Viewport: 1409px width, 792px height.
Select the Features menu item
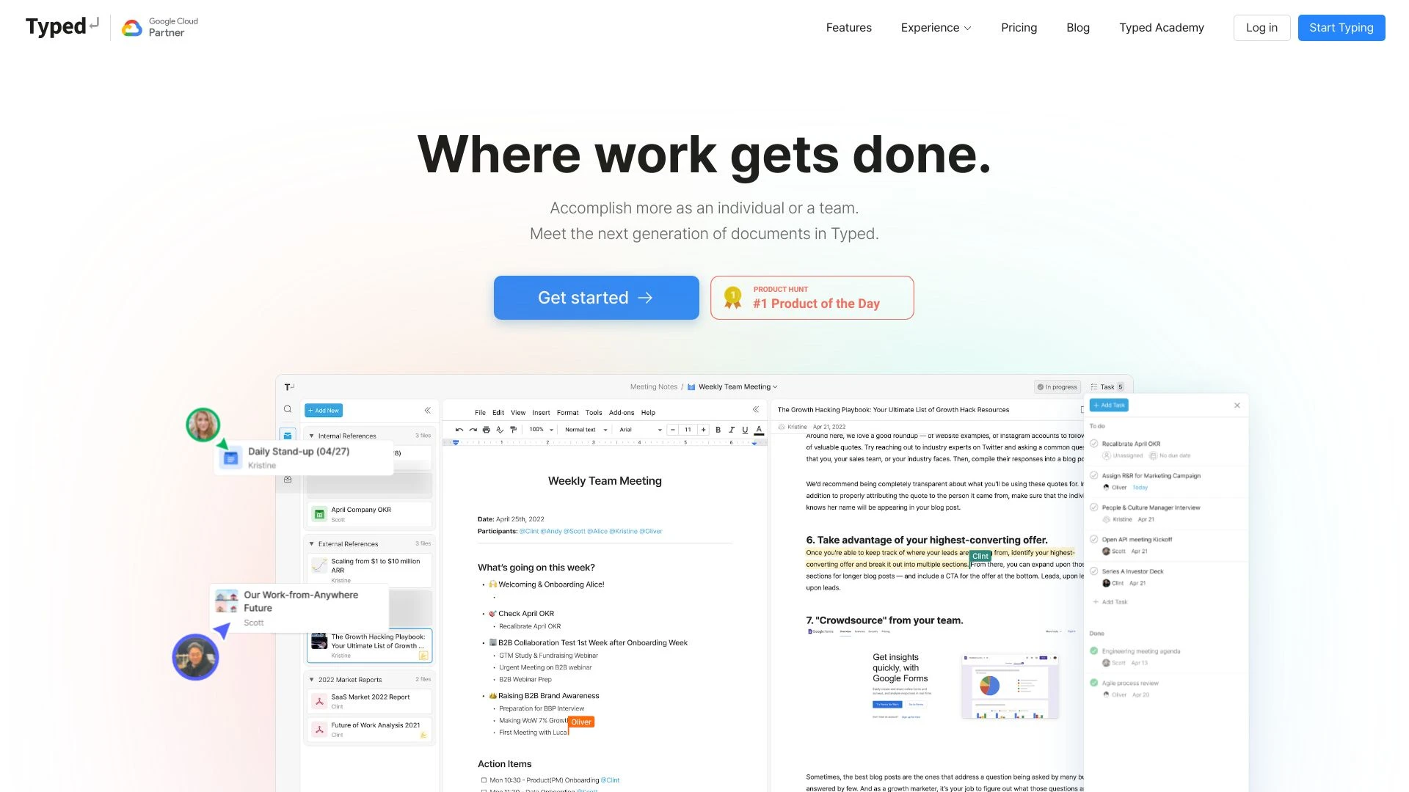pos(848,26)
